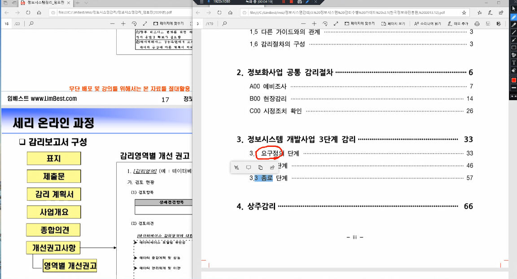Screen dimensions: 517x279
Task: Click the 개선권고사항 box in left PDF
Action: pyautogui.click(x=53, y=248)
